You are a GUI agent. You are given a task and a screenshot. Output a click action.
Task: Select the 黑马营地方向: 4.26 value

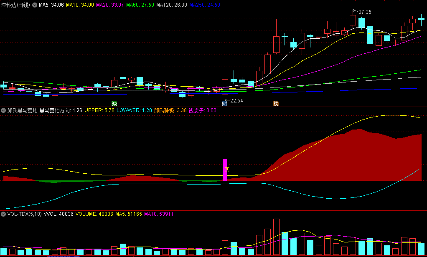(61, 110)
